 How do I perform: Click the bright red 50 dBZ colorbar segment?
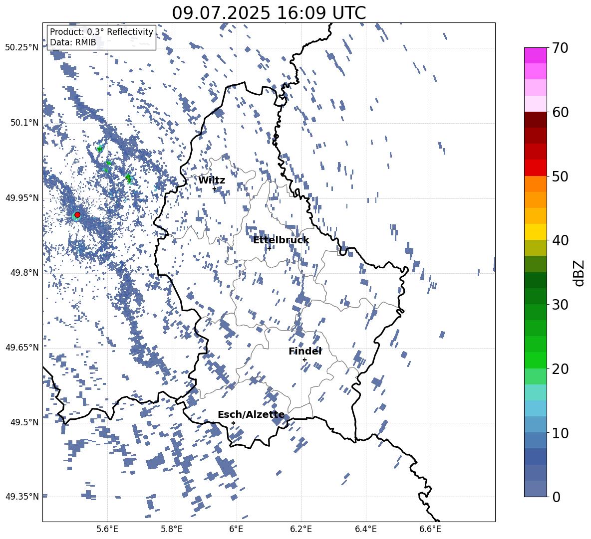point(535,168)
